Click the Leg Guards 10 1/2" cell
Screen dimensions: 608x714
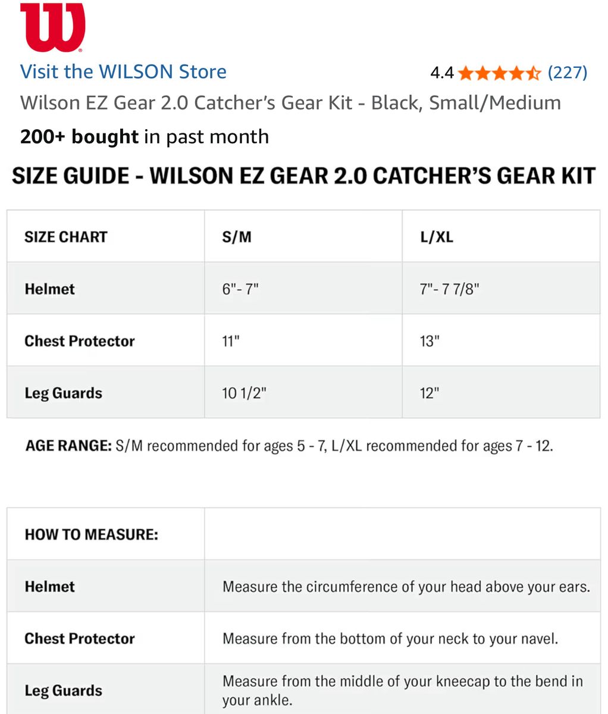303,393
